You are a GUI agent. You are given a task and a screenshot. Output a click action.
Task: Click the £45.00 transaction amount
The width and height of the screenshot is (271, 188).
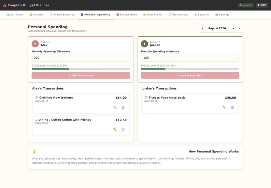[231, 98]
